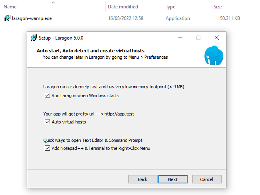Select the laragon-wamp.exe file name
The image size is (260, 195).
click(32, 18)
